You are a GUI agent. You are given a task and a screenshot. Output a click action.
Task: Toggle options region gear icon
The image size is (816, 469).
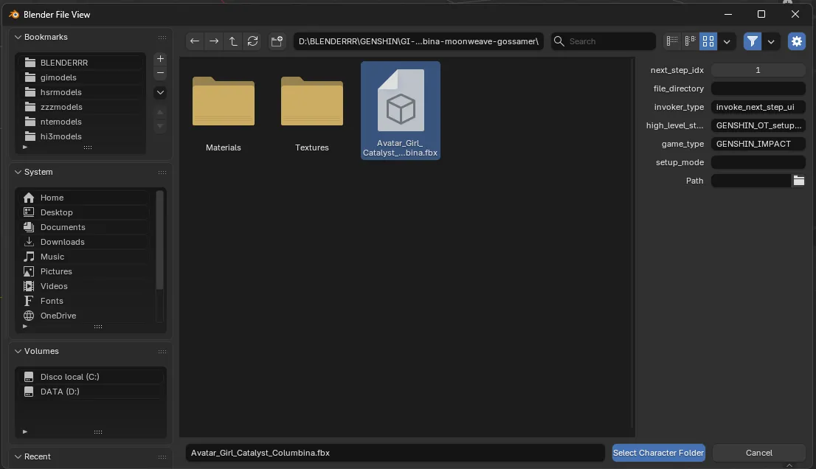[x=797, y=41]
